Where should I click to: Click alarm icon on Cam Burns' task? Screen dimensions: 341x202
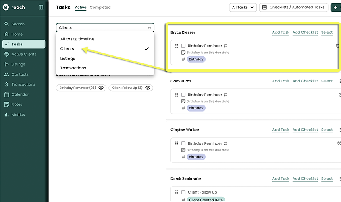pyautogui.click(x=339, y=95)
